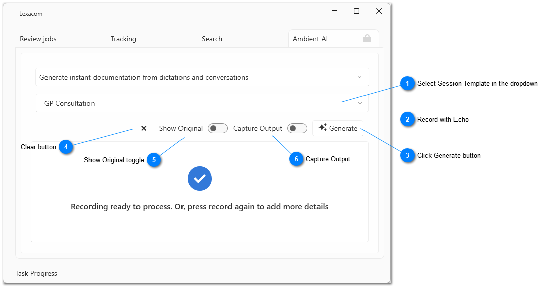Viewport: 546px width, 288px height.
Task: Click numbered callout badge 1
Action: tap(407, 84)
